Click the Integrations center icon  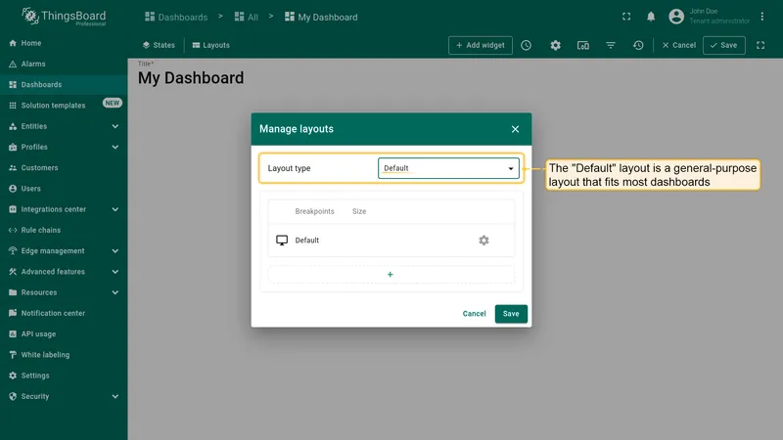(13, 209)
